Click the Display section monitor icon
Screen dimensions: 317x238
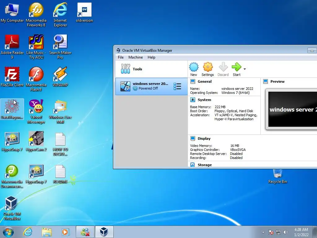pos(193,139)
